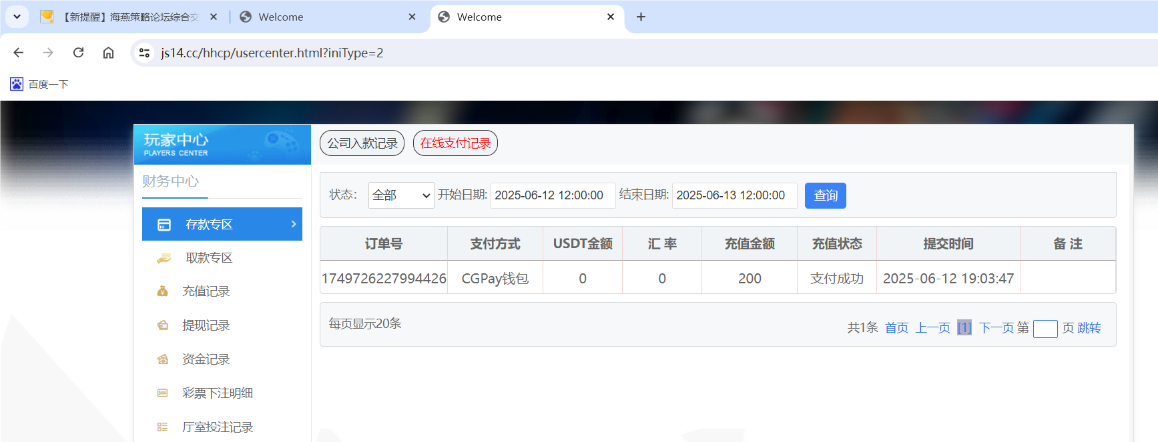Click the deposit zone card icon

[x=164, y=225]
